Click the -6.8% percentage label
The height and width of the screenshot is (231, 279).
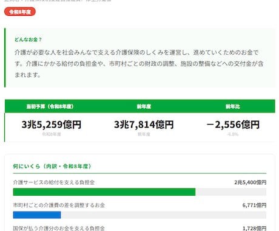[233, 134]
